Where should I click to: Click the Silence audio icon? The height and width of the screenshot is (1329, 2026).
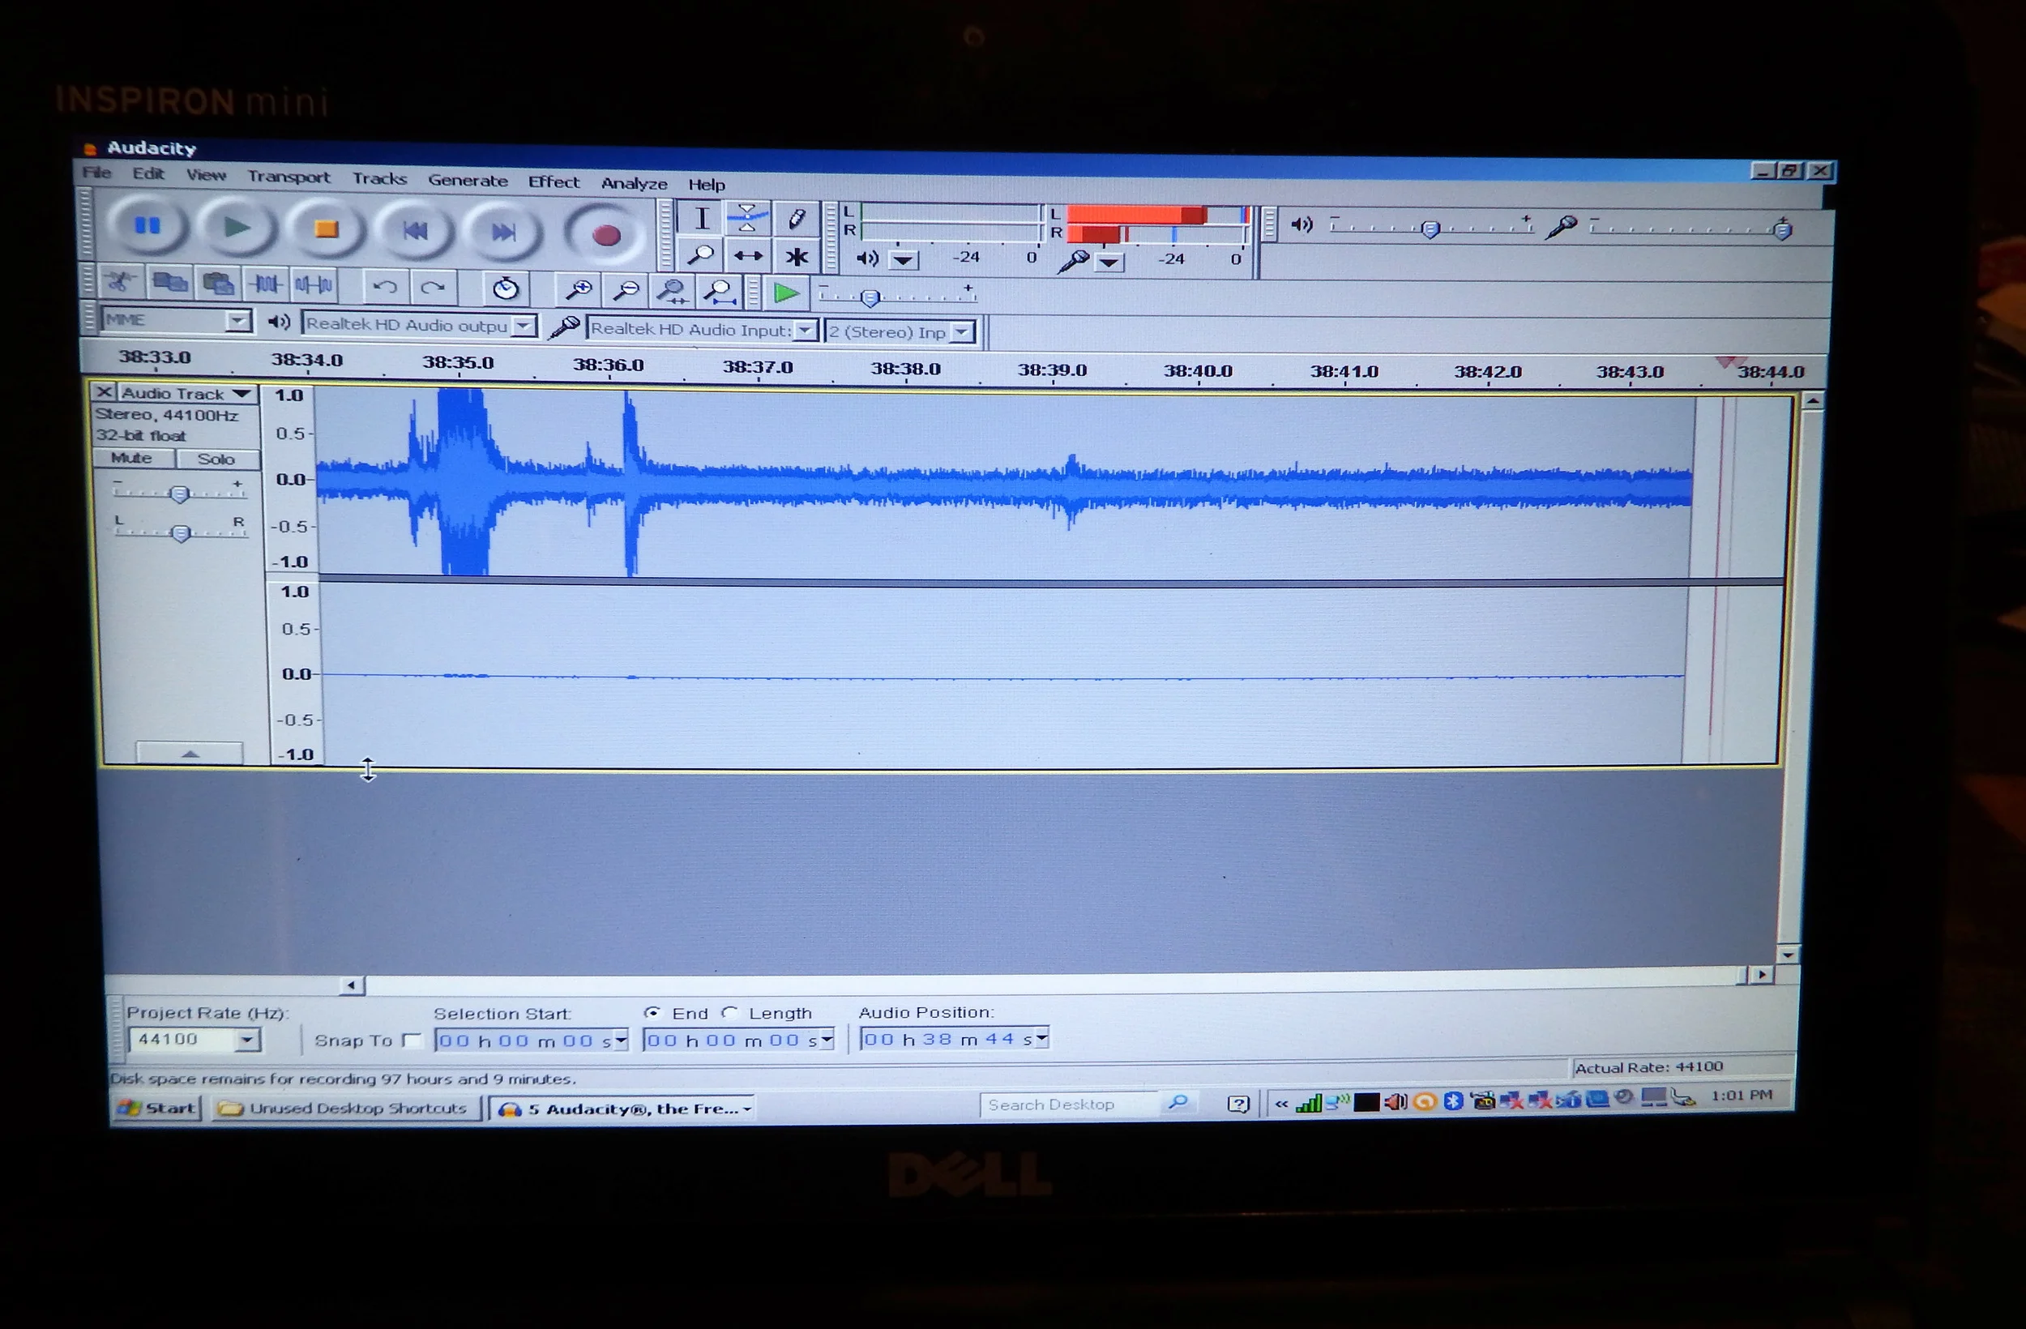click(x=314, y=285)
